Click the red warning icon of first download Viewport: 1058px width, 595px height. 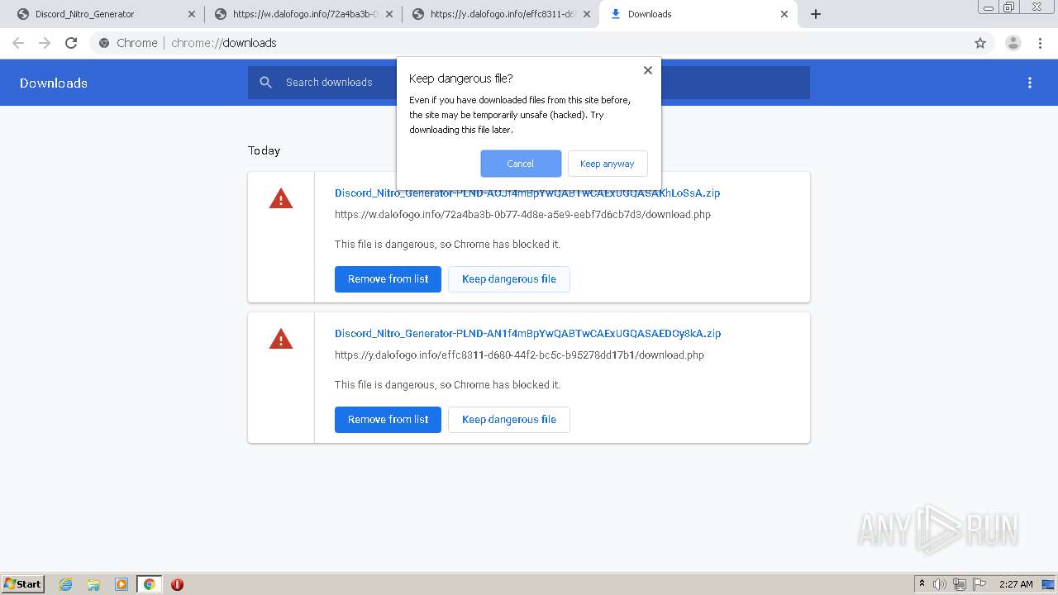pos(281,198)
